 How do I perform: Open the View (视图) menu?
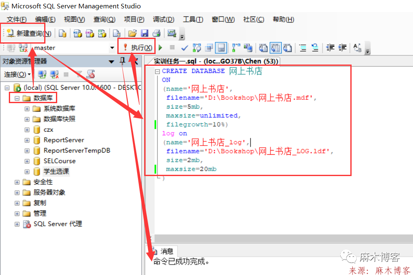pyautogui.click(x=74, y=19)
